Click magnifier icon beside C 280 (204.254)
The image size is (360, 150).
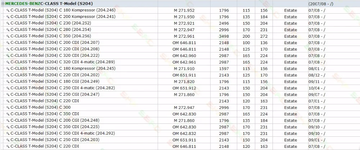[x=8, y=30]
